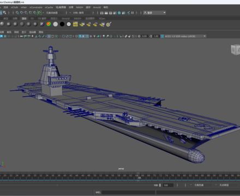This screenshot has height=196, width=240.
Task: Click the range slider end handle
Action: 160,185
